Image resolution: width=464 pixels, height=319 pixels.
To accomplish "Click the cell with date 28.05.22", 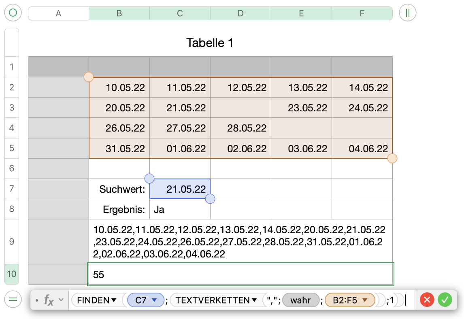I will (x=241, y=128).
